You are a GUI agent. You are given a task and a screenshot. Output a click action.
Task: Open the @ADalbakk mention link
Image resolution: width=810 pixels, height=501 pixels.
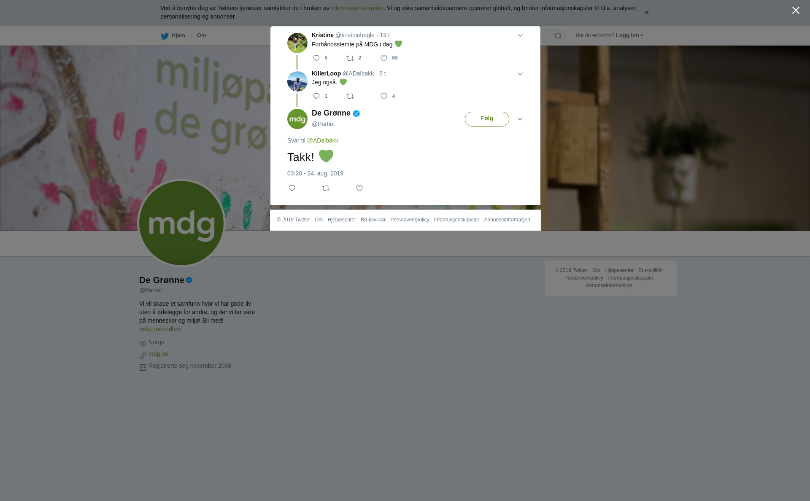point(322,140)
